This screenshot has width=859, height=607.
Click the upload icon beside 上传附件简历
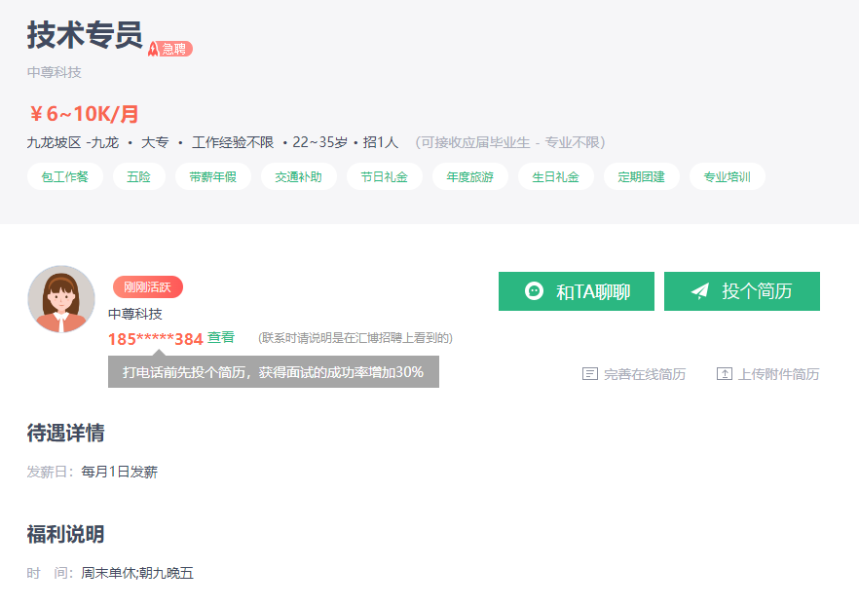tap(725, 374)
